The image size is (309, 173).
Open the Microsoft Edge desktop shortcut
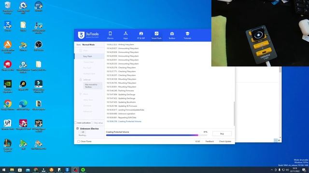23,105
